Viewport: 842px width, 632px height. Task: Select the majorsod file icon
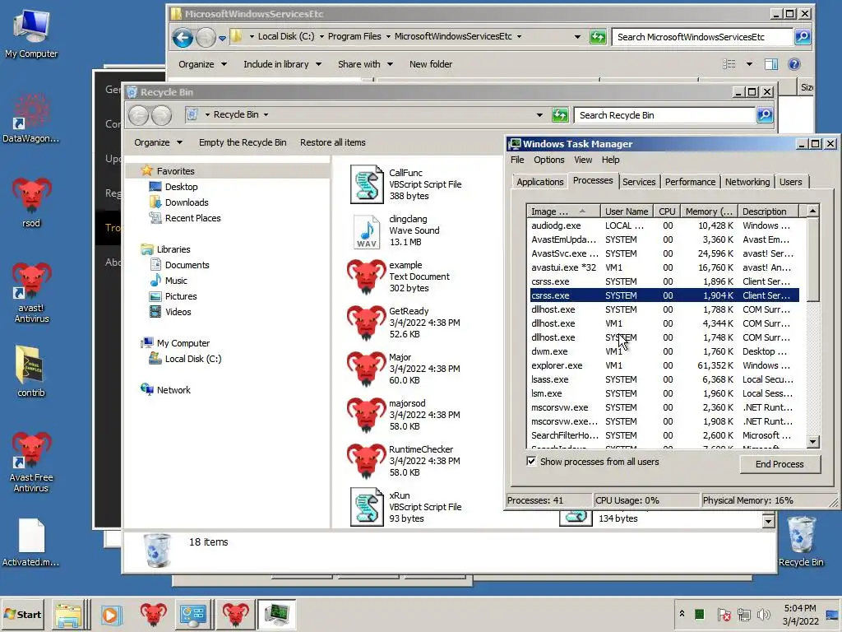pyautogui.click(x=367, y=416)
